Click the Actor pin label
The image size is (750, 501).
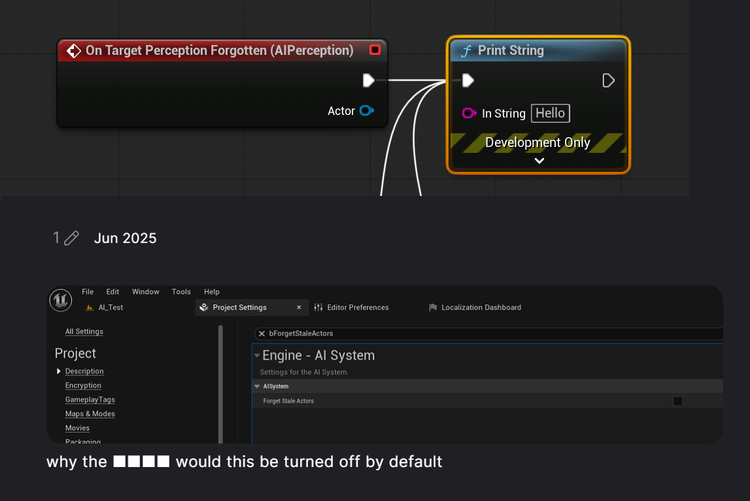click(x=341, y=111)
